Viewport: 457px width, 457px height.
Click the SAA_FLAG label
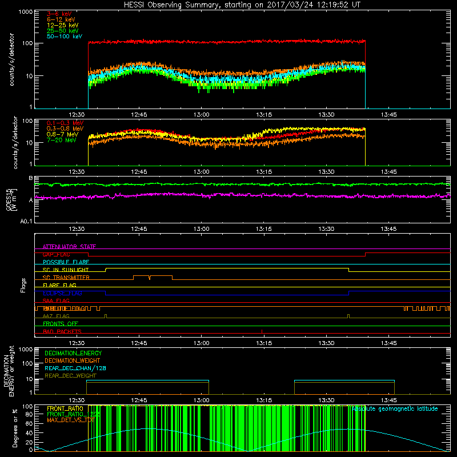point(56,300)
